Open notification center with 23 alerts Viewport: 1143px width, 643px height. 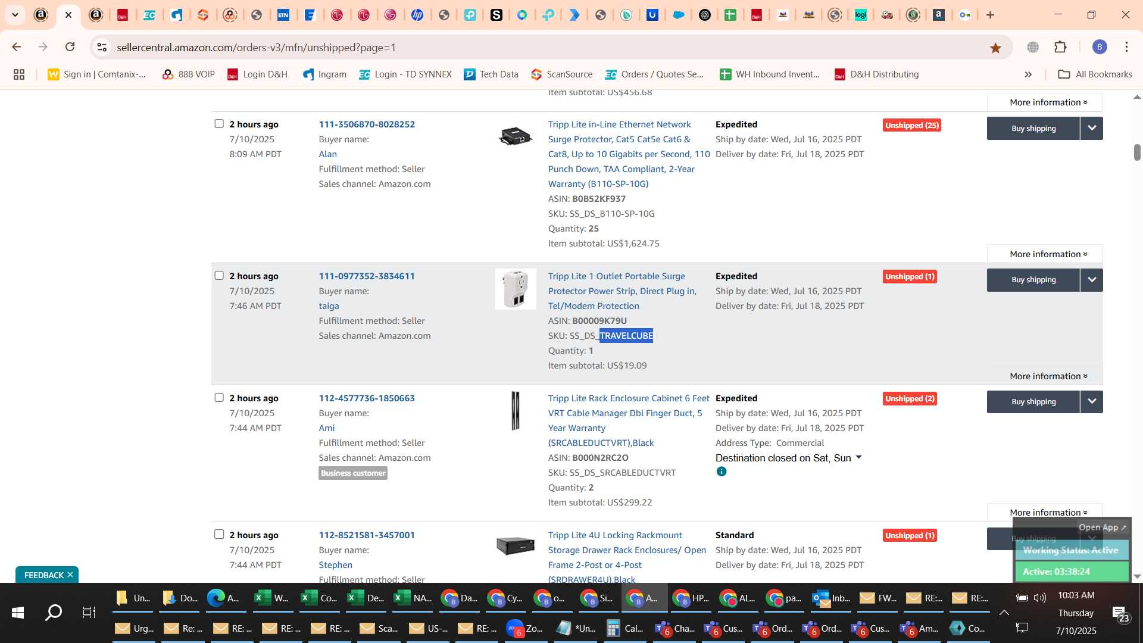click(1120, 613)
